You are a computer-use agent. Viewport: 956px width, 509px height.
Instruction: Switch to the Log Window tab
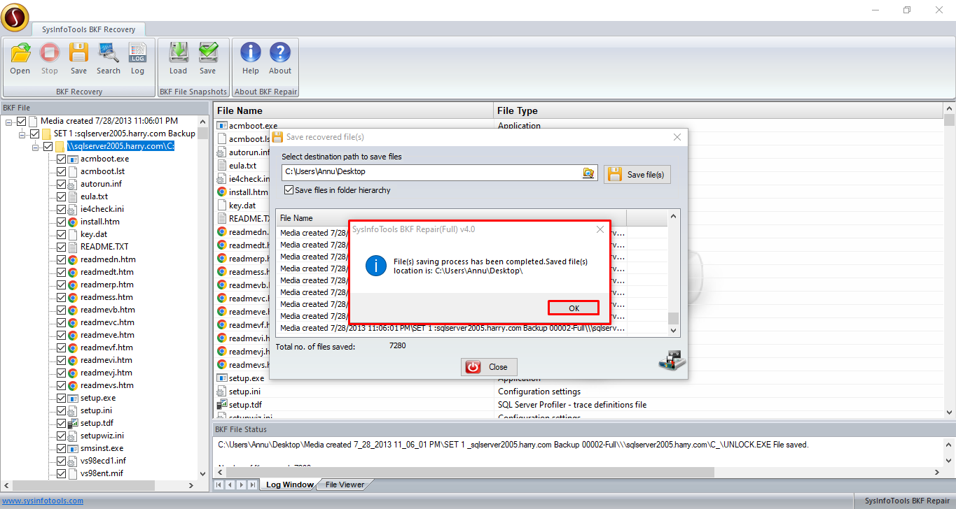pyautogui.click(x=289, y=485)
